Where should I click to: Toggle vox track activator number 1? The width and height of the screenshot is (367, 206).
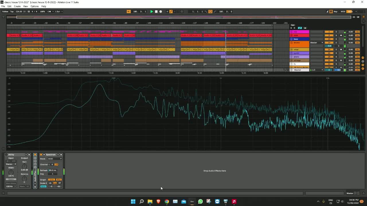click(329, 32)
